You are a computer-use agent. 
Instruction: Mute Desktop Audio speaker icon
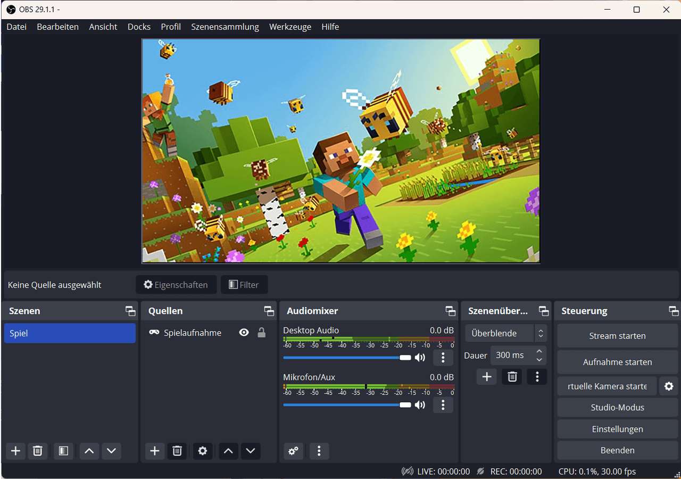[x=420, y=358]
